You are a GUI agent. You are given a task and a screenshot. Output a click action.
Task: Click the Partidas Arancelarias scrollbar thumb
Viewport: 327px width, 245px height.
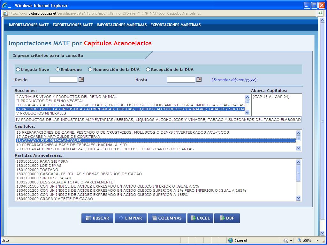299,173
